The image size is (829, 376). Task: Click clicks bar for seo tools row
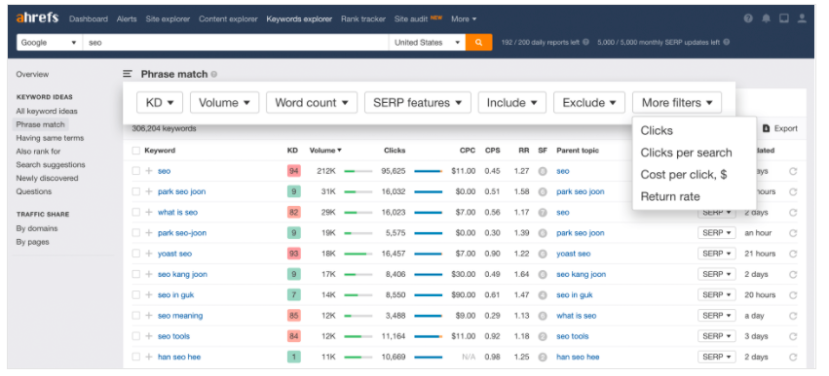(429, 336)
